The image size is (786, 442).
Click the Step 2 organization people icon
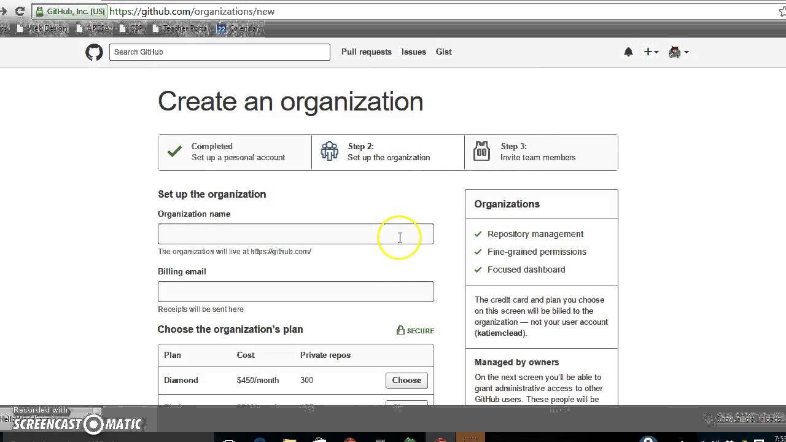330,151
